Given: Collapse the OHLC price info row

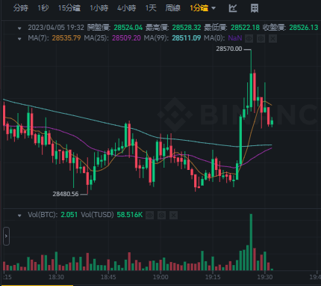Looking at the screenshot, I should [x=19, y=28].
